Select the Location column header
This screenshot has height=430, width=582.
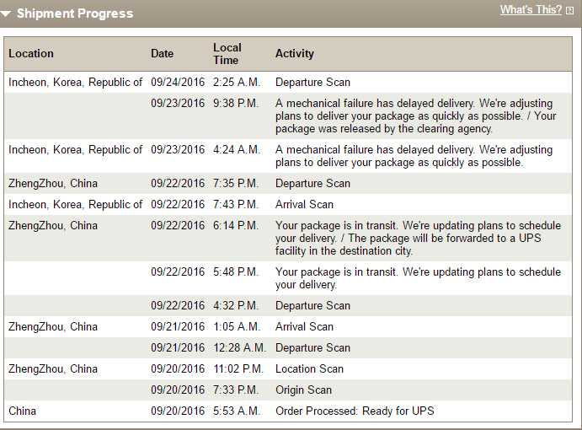coord(31,53)
